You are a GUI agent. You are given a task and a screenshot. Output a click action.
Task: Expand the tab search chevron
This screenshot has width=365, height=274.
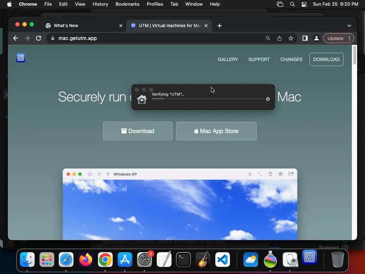[x=349, y=26]
